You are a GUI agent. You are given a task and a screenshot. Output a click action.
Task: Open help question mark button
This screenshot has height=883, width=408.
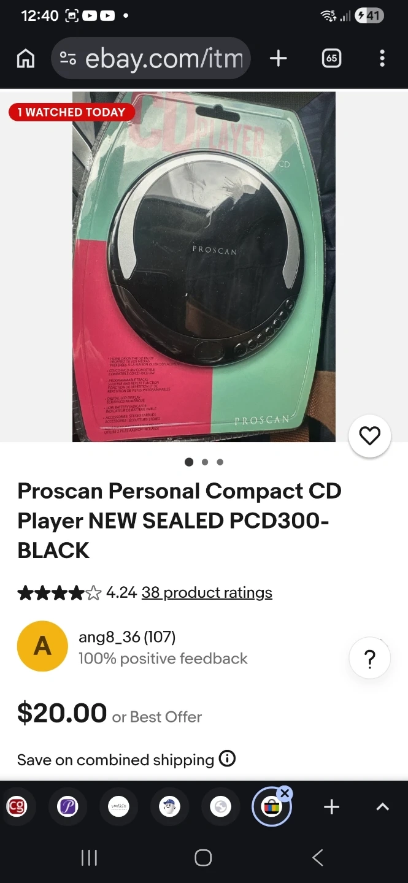click(369, 659)
